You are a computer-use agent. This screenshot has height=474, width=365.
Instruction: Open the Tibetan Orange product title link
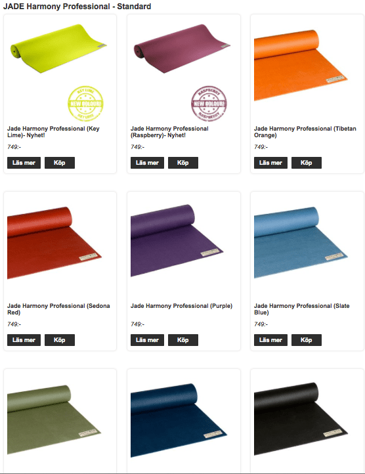(x=305, y=132)
